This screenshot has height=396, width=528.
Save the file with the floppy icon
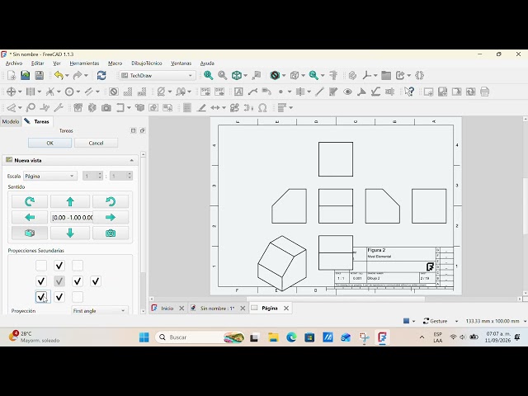click(x=40, y=75)
